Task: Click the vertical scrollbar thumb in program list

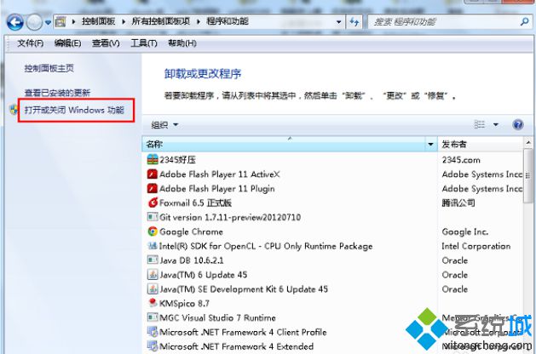Action: (528, 176)
